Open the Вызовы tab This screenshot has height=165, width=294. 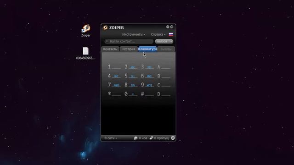pyautogui.click(x=166, y=49)
